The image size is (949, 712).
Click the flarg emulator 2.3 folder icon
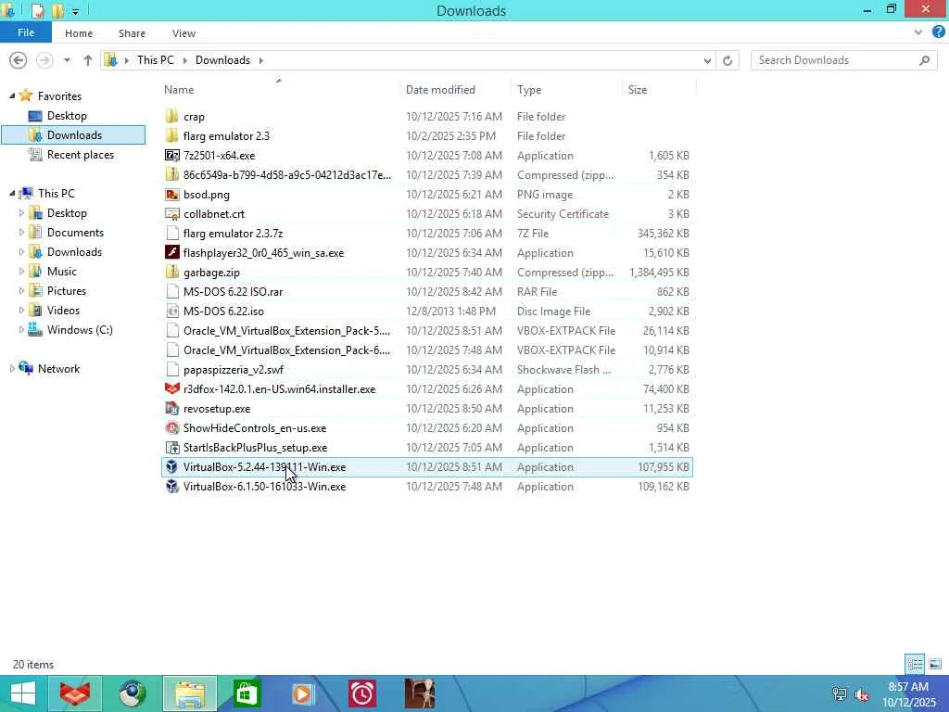(x=171, y=135)
